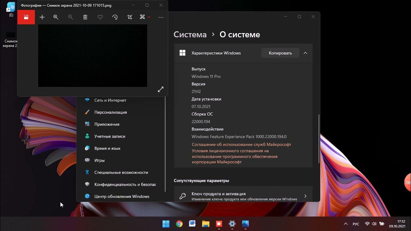
Task: Open Edit and Create tool in Photos
Action: pos(143,17)
